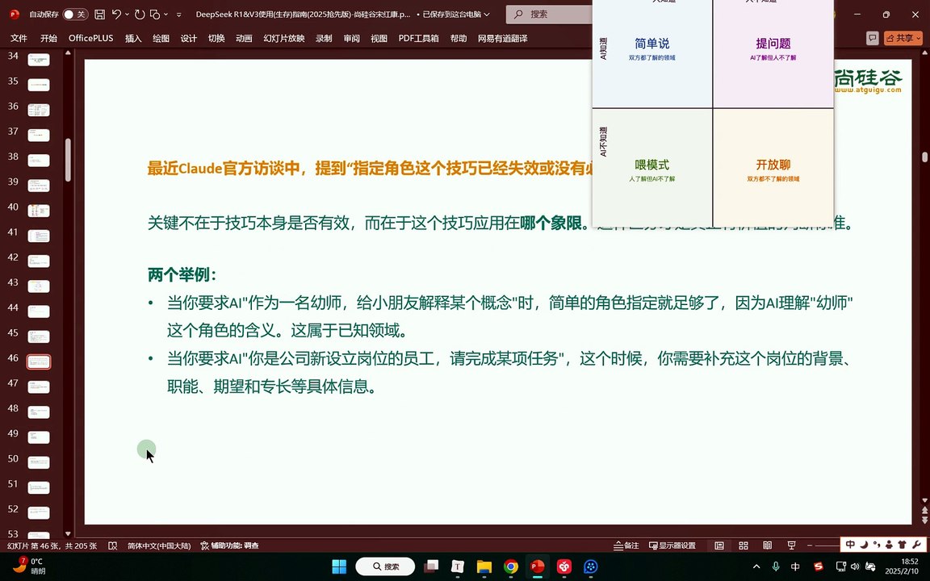This screenshot has height=581, width=930.
Task: Switch to Normal view icon
Action: pos(718,545)
